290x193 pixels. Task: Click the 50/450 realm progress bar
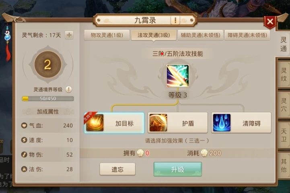click(x=48, y=99)
